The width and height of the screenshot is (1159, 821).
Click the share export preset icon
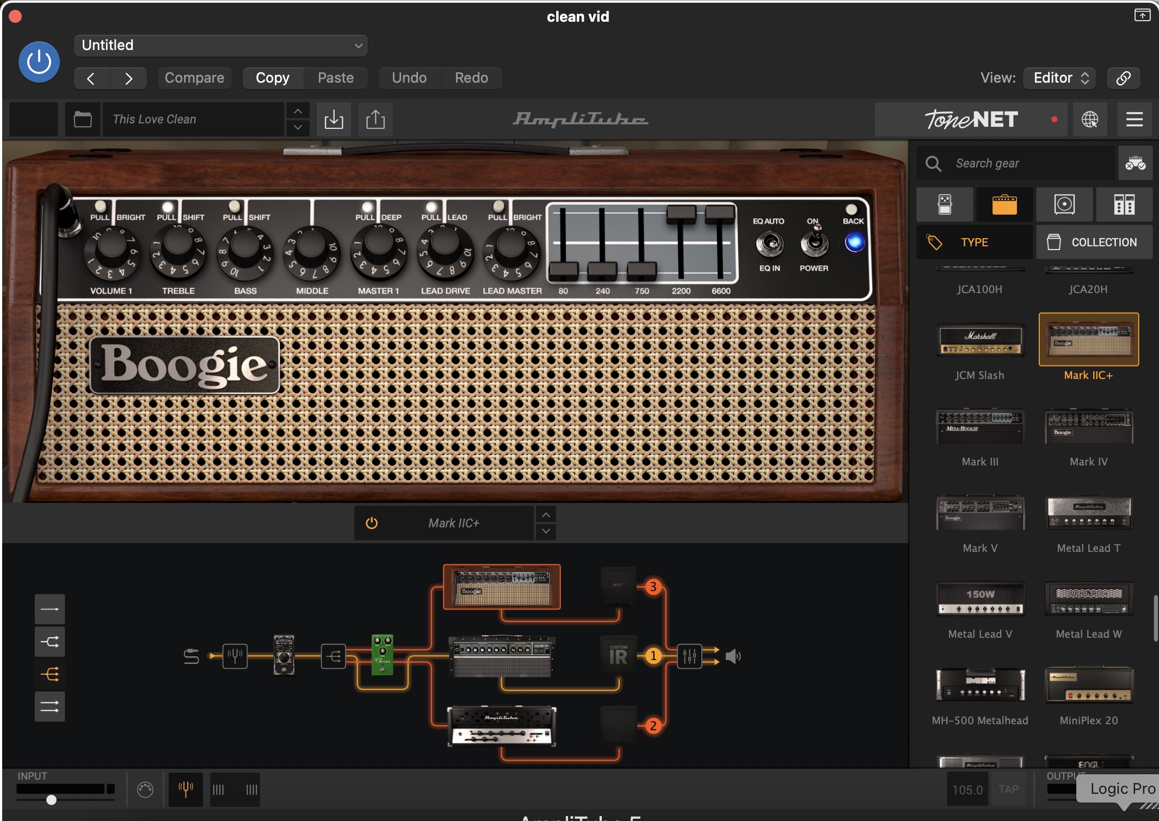pos(375,119)
